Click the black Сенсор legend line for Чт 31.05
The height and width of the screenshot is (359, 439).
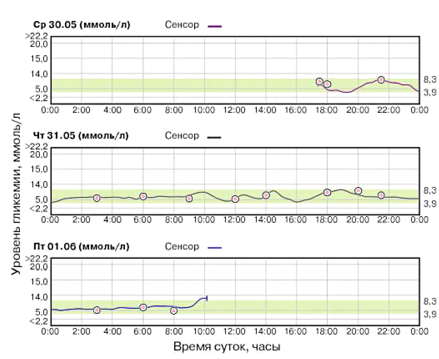click(x=214, y=137)
